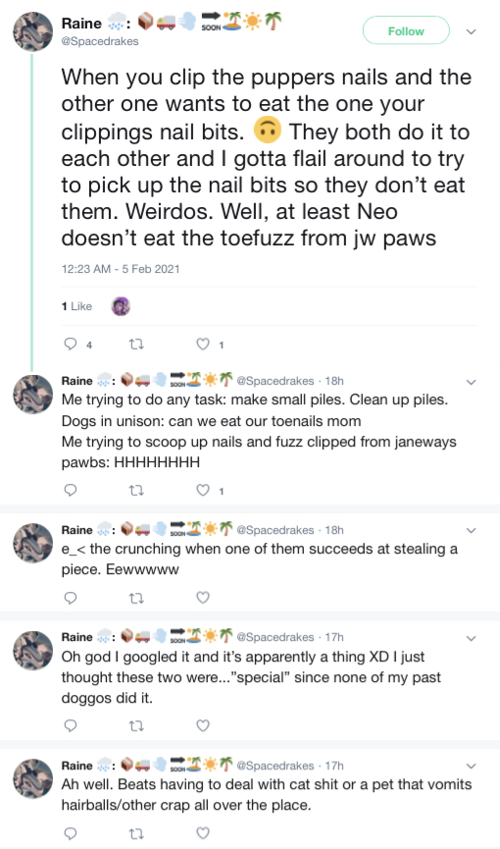Like the 'cat shit' hairballs tweet

click(202, 832)
